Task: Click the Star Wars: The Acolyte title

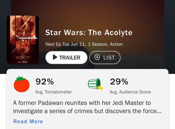Action: pyautogui.click(x=89, y=33)
